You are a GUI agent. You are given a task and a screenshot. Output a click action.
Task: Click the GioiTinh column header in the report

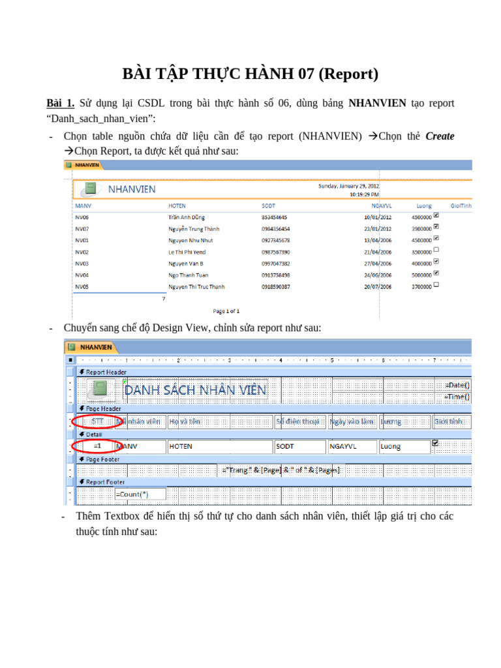[x=461, y=205]
